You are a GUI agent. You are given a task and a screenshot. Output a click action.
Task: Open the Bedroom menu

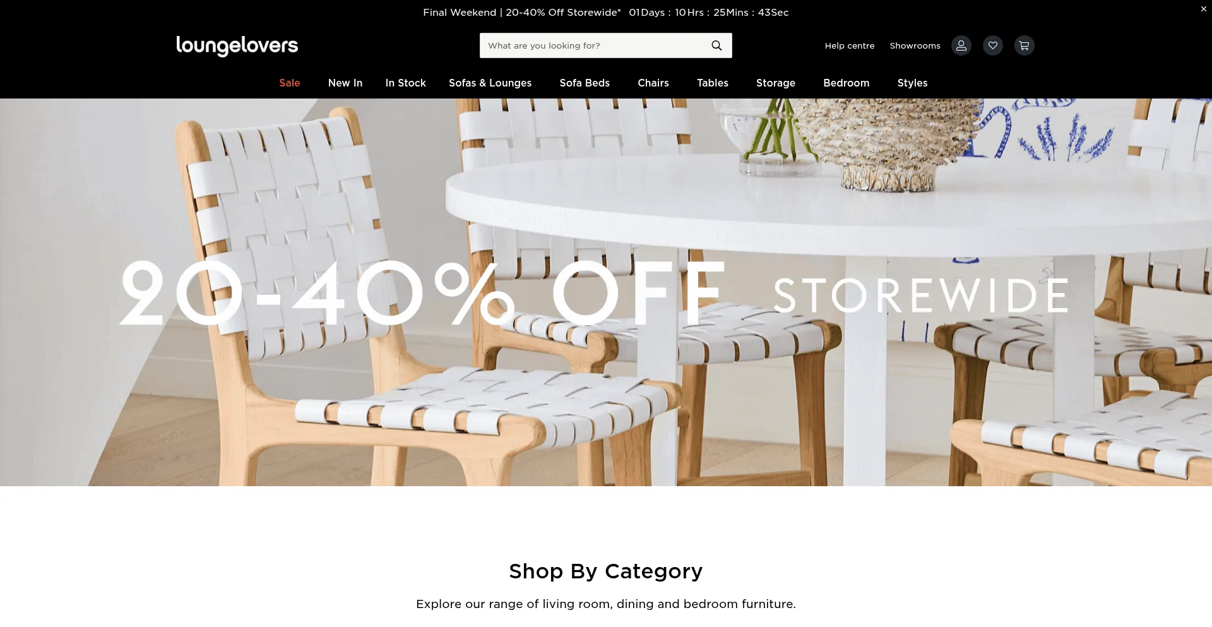(847, 83)
